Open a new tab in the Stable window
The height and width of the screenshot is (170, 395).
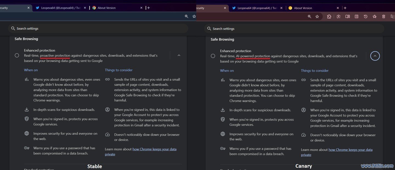pos(148,8)
